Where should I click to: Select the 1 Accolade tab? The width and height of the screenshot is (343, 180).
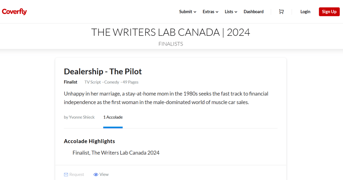click(113, 117)
